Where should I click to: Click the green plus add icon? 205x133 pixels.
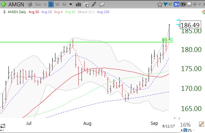[3, 4]
